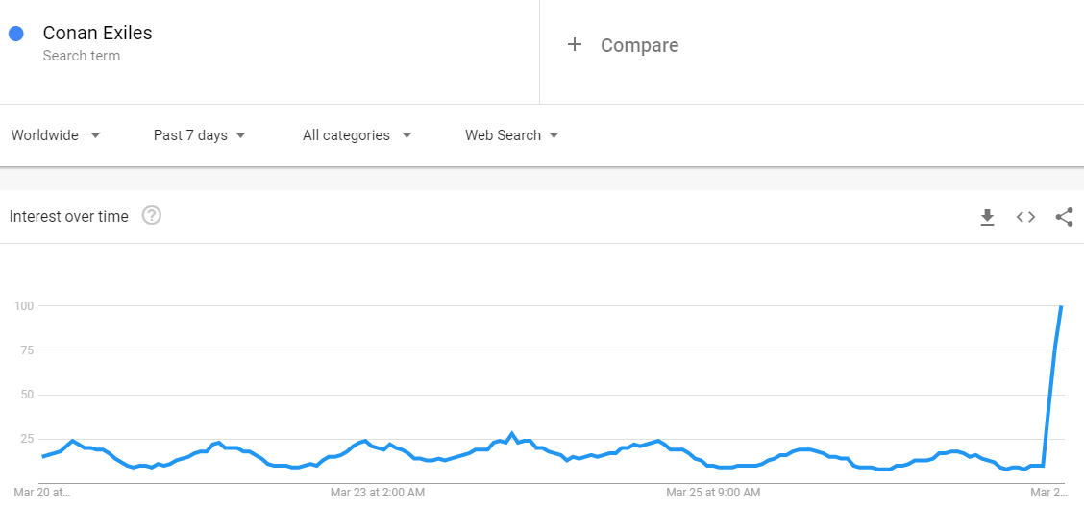Edit the Conan Exiles search term
The width and height of the screenshot is (1084, 531).
[x=97, y=33]
